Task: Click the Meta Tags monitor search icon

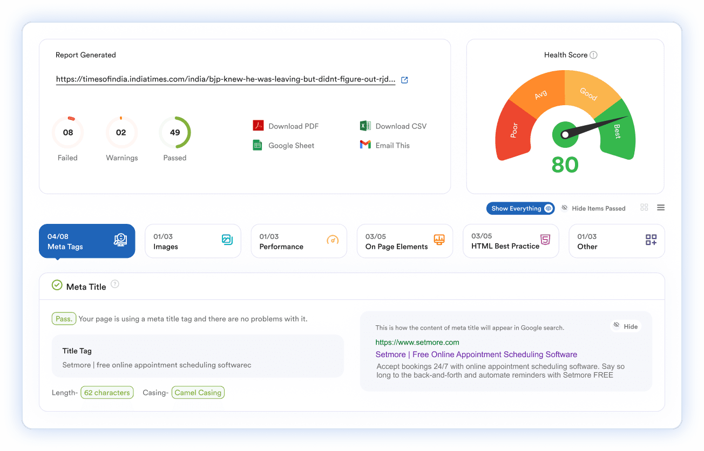Action: pyautogui.click(x=120, y=240)
